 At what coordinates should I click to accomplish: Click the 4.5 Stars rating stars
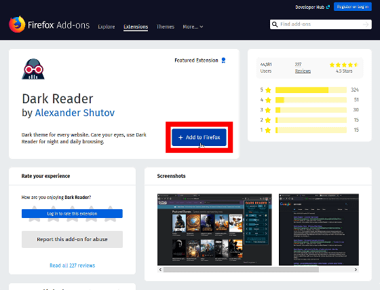(344, 65)
